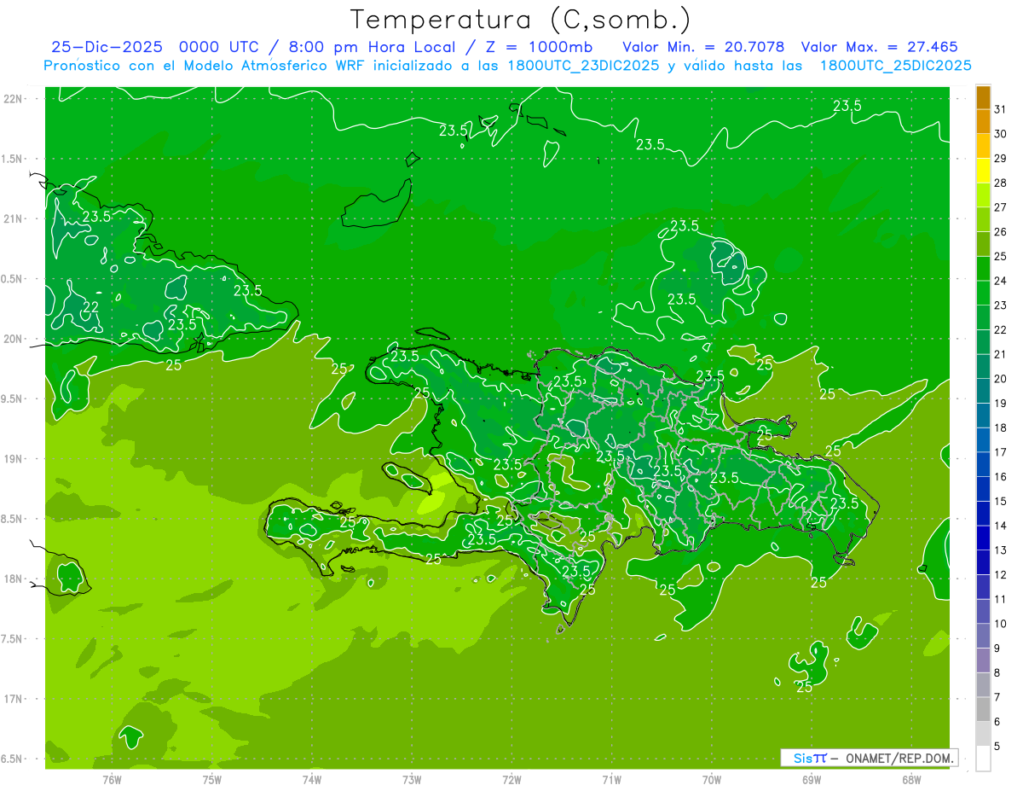Image resolution: width=1023 pixels, height=791 pixels.
Task: Click the purple color bar segment between 9 and 10
Action: pos(983,636)
